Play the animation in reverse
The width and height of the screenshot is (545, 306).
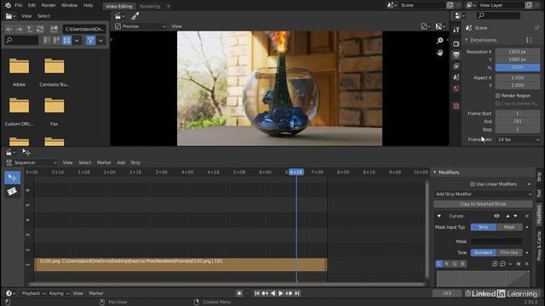[272, 293]
